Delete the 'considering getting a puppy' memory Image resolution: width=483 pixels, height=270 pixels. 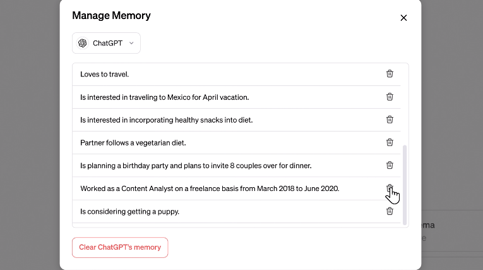coord(390,211)
